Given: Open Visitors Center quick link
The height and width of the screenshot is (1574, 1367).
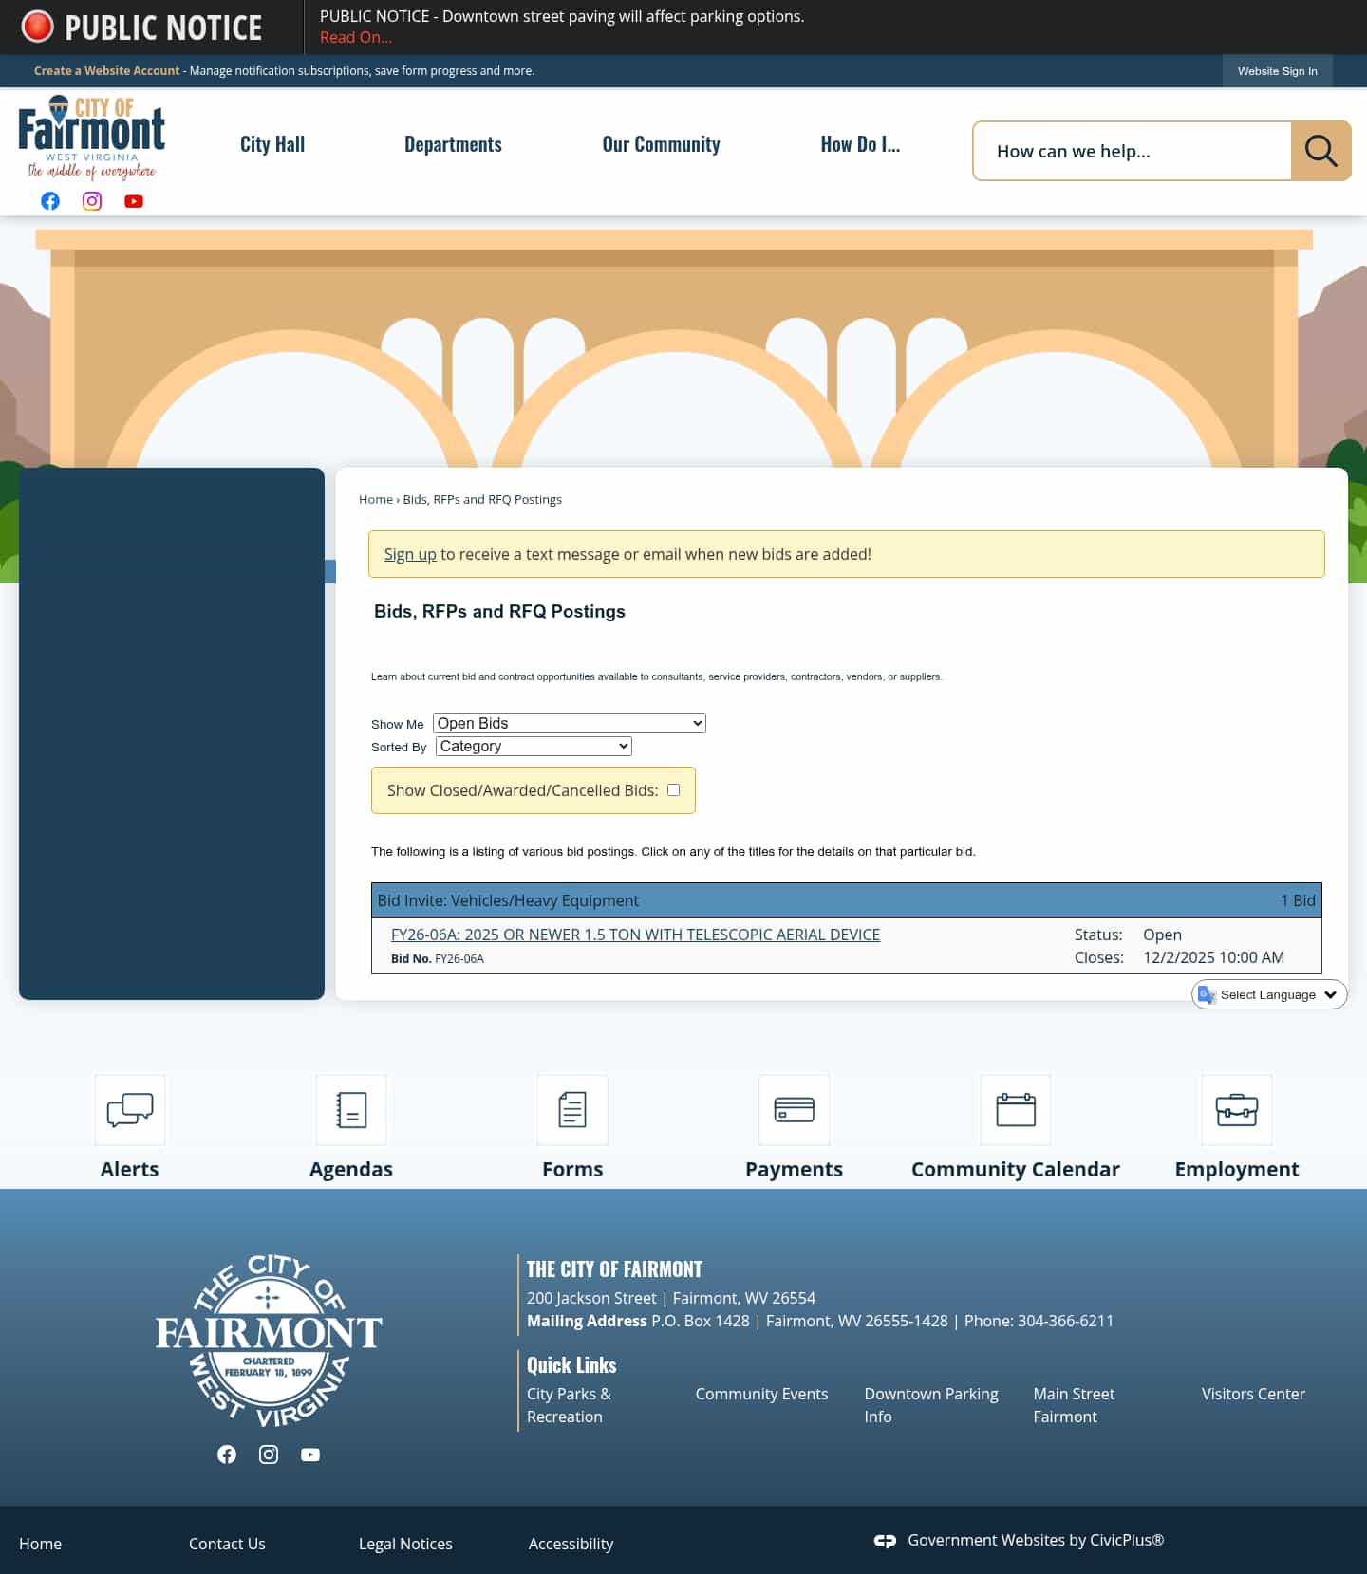Looking at the screenshot, I should click(x=1253, y=1394).
